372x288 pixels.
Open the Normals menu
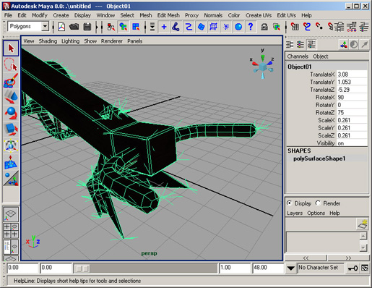(x=213, y=15)
